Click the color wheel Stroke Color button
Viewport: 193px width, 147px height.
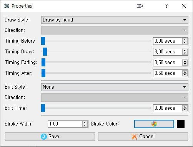(154, 124)
